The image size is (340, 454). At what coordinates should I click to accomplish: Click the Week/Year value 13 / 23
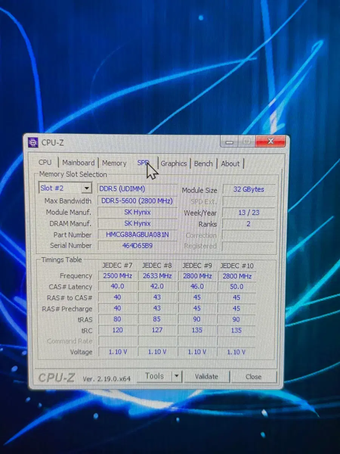tap(249, 213)
